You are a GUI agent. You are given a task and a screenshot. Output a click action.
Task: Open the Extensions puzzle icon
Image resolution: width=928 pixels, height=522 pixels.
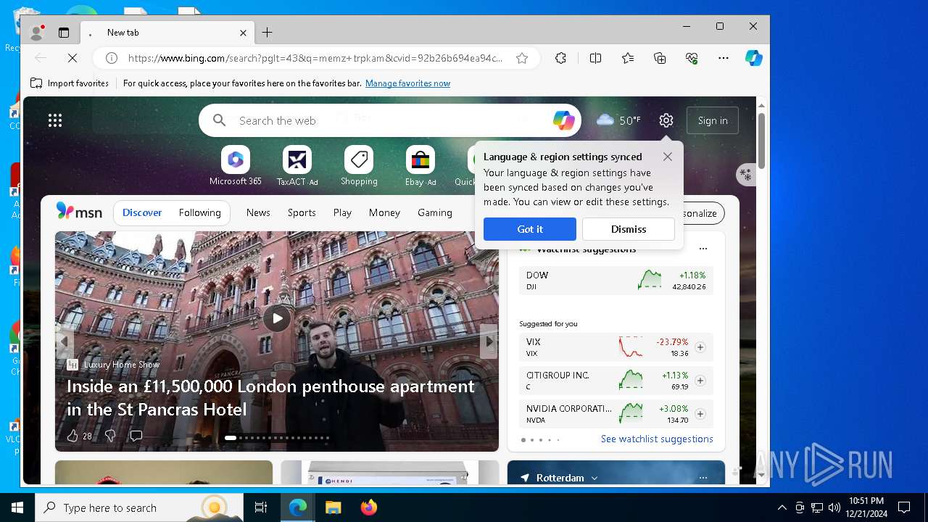(x=560, y=58)
